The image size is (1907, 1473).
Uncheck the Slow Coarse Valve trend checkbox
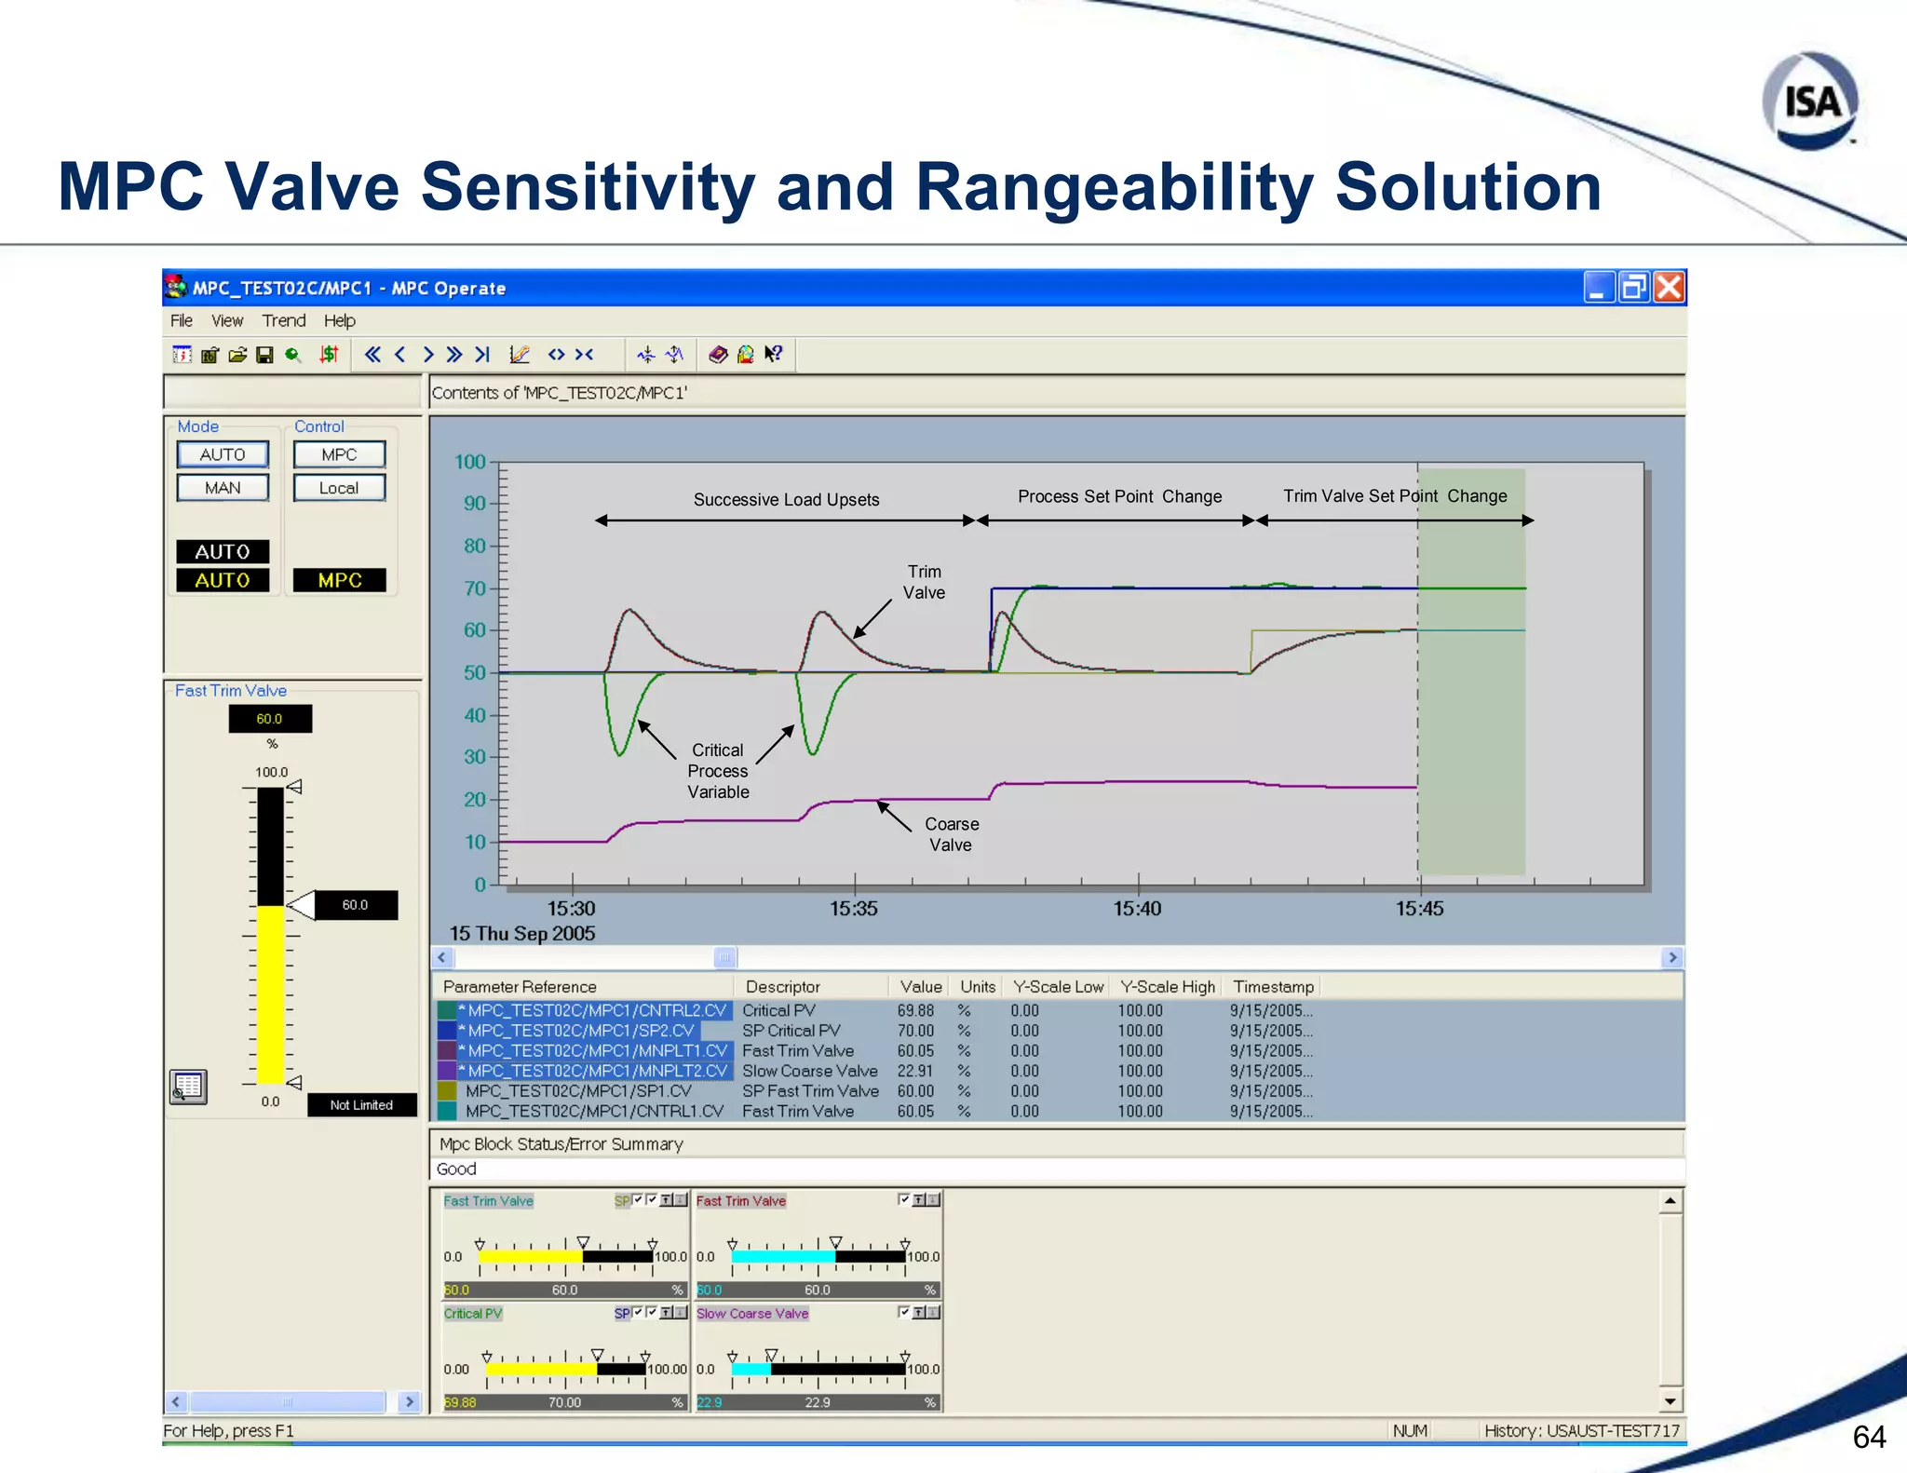click(x=903, y=1312)
